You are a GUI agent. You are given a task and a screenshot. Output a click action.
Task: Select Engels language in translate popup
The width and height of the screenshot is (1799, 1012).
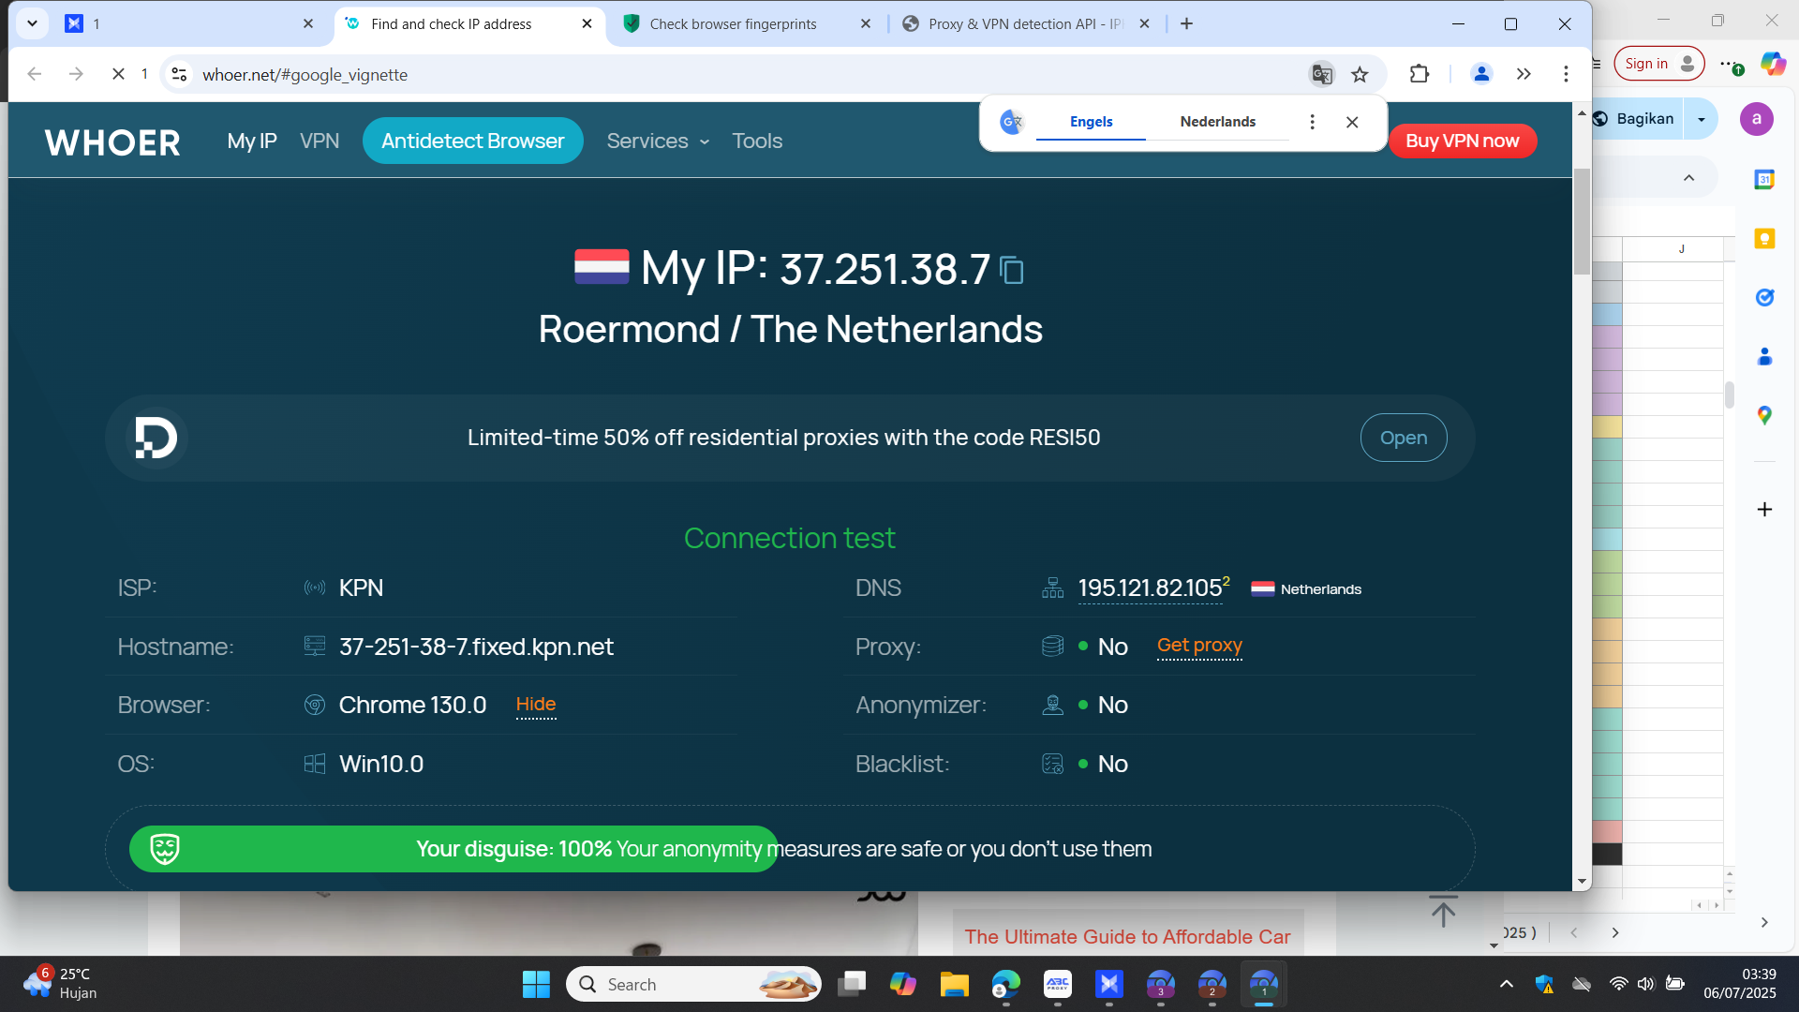1091,122
